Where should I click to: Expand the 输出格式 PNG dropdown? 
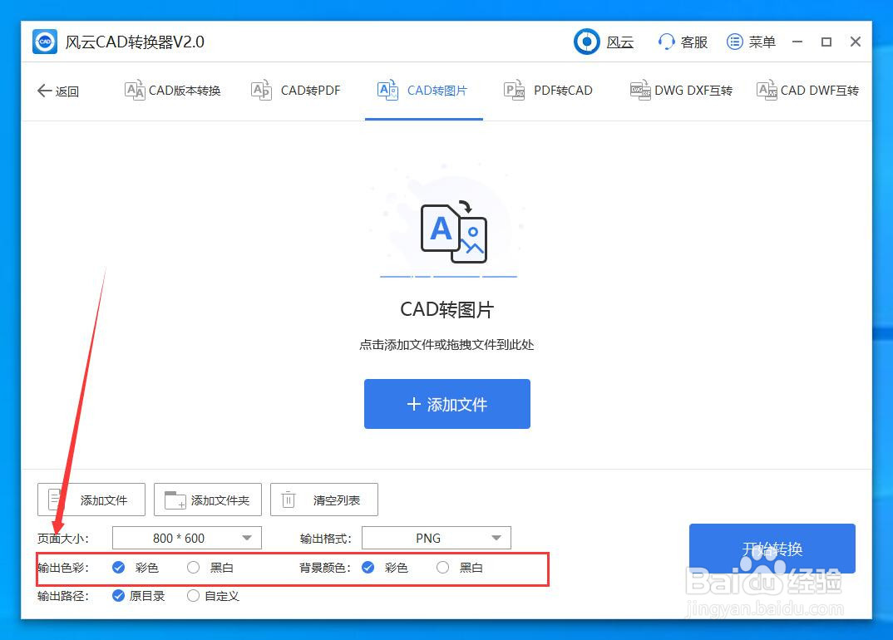click(436, 538)
